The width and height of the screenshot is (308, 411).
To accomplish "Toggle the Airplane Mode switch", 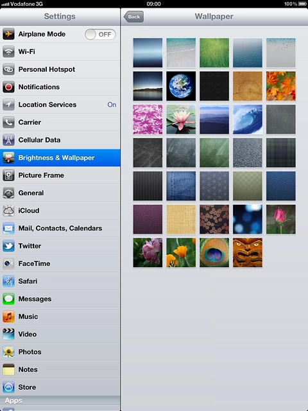I will pyautogui.click(x=100, y=34).
